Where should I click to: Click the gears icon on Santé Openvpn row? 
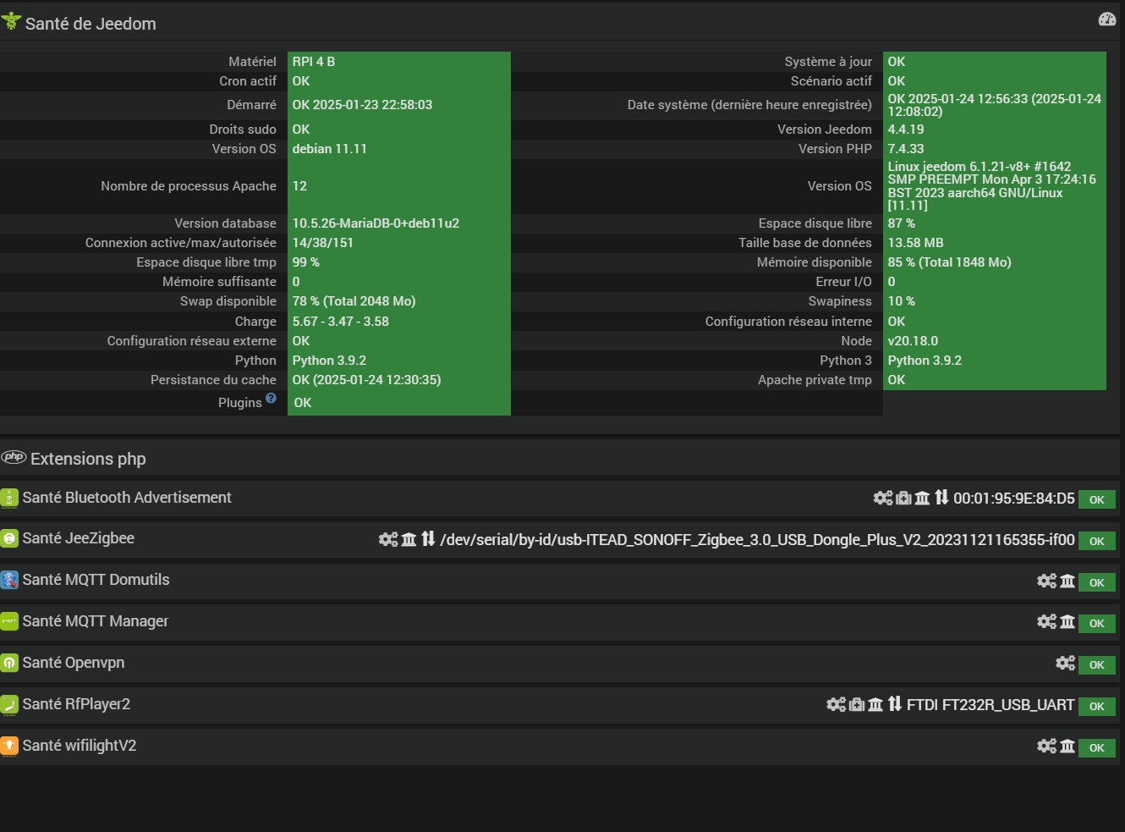(1066, 663)
